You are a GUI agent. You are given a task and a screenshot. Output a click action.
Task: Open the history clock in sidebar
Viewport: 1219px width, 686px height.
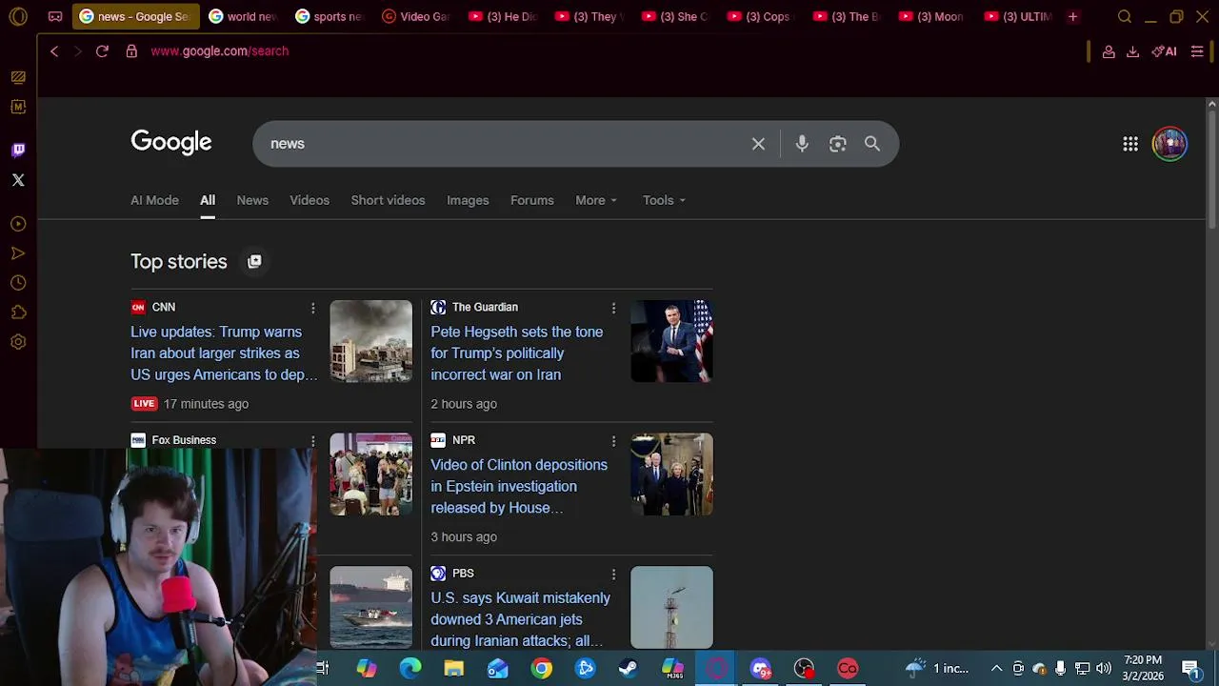click(18, 283)
